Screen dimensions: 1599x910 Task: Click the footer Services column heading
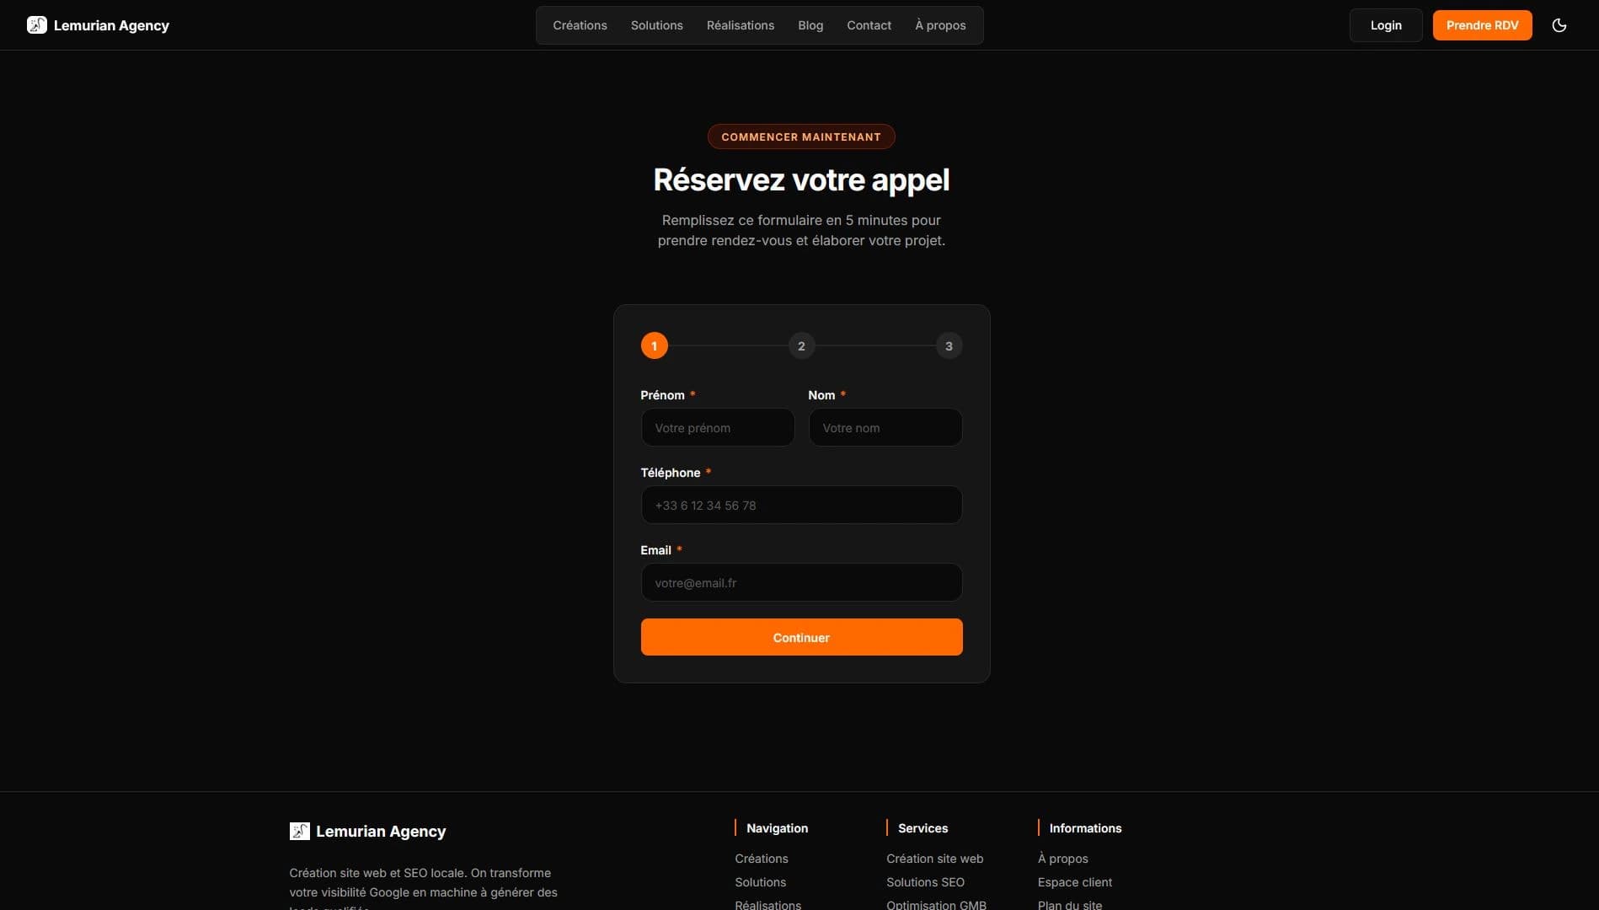(x=922, y=828)
